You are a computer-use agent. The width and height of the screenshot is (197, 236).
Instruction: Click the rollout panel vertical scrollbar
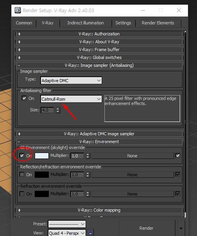185,124
